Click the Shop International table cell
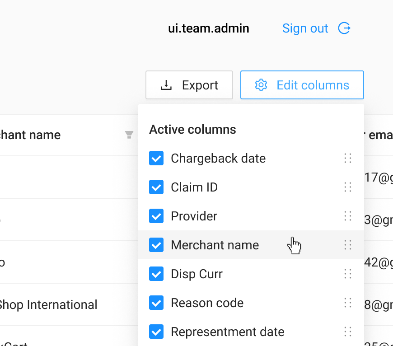 [x=48, y=304]
